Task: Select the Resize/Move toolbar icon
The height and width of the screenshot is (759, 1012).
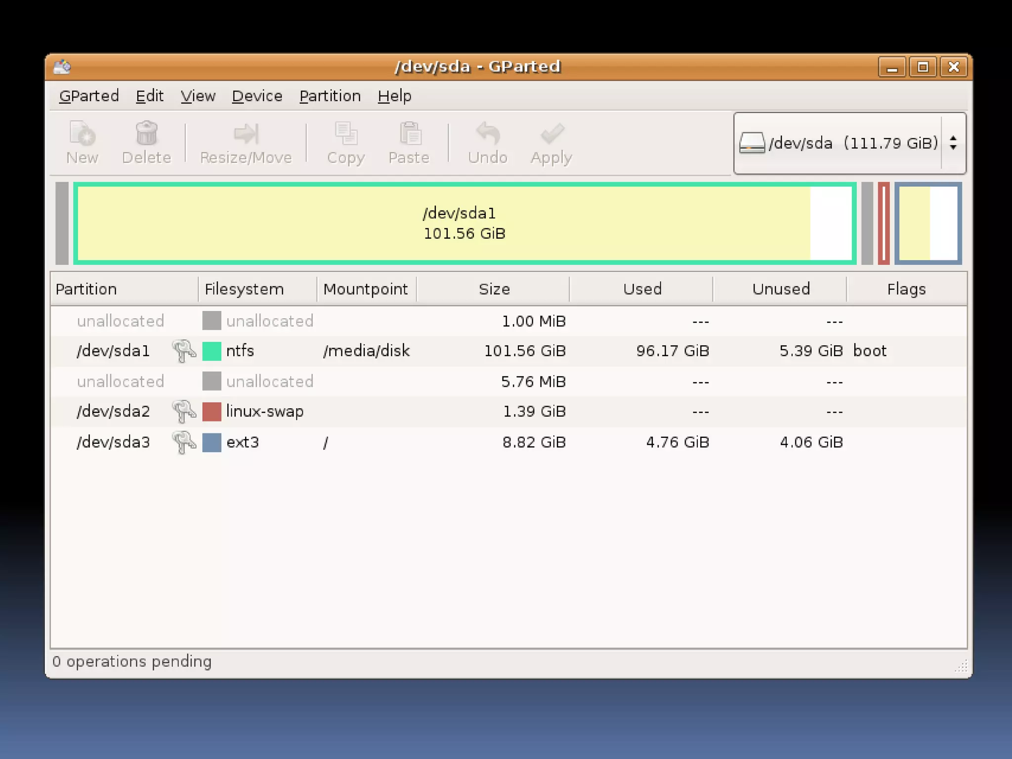Action: coord(246,134)
